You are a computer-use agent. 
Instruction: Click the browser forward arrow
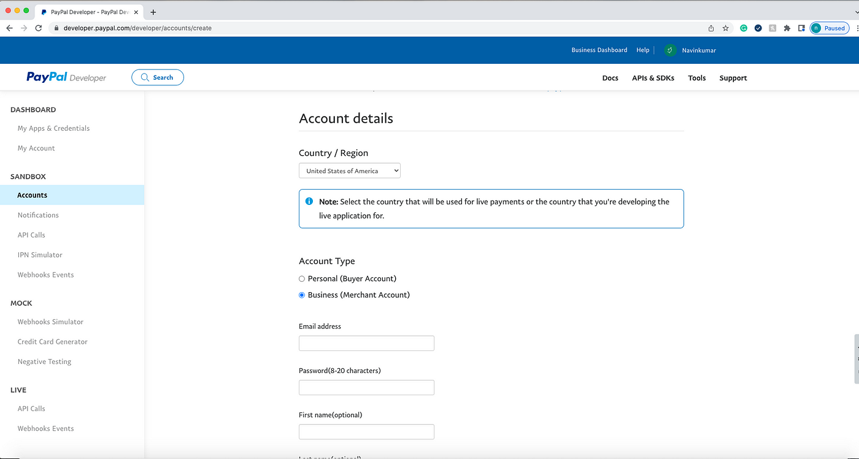point(24,28)
